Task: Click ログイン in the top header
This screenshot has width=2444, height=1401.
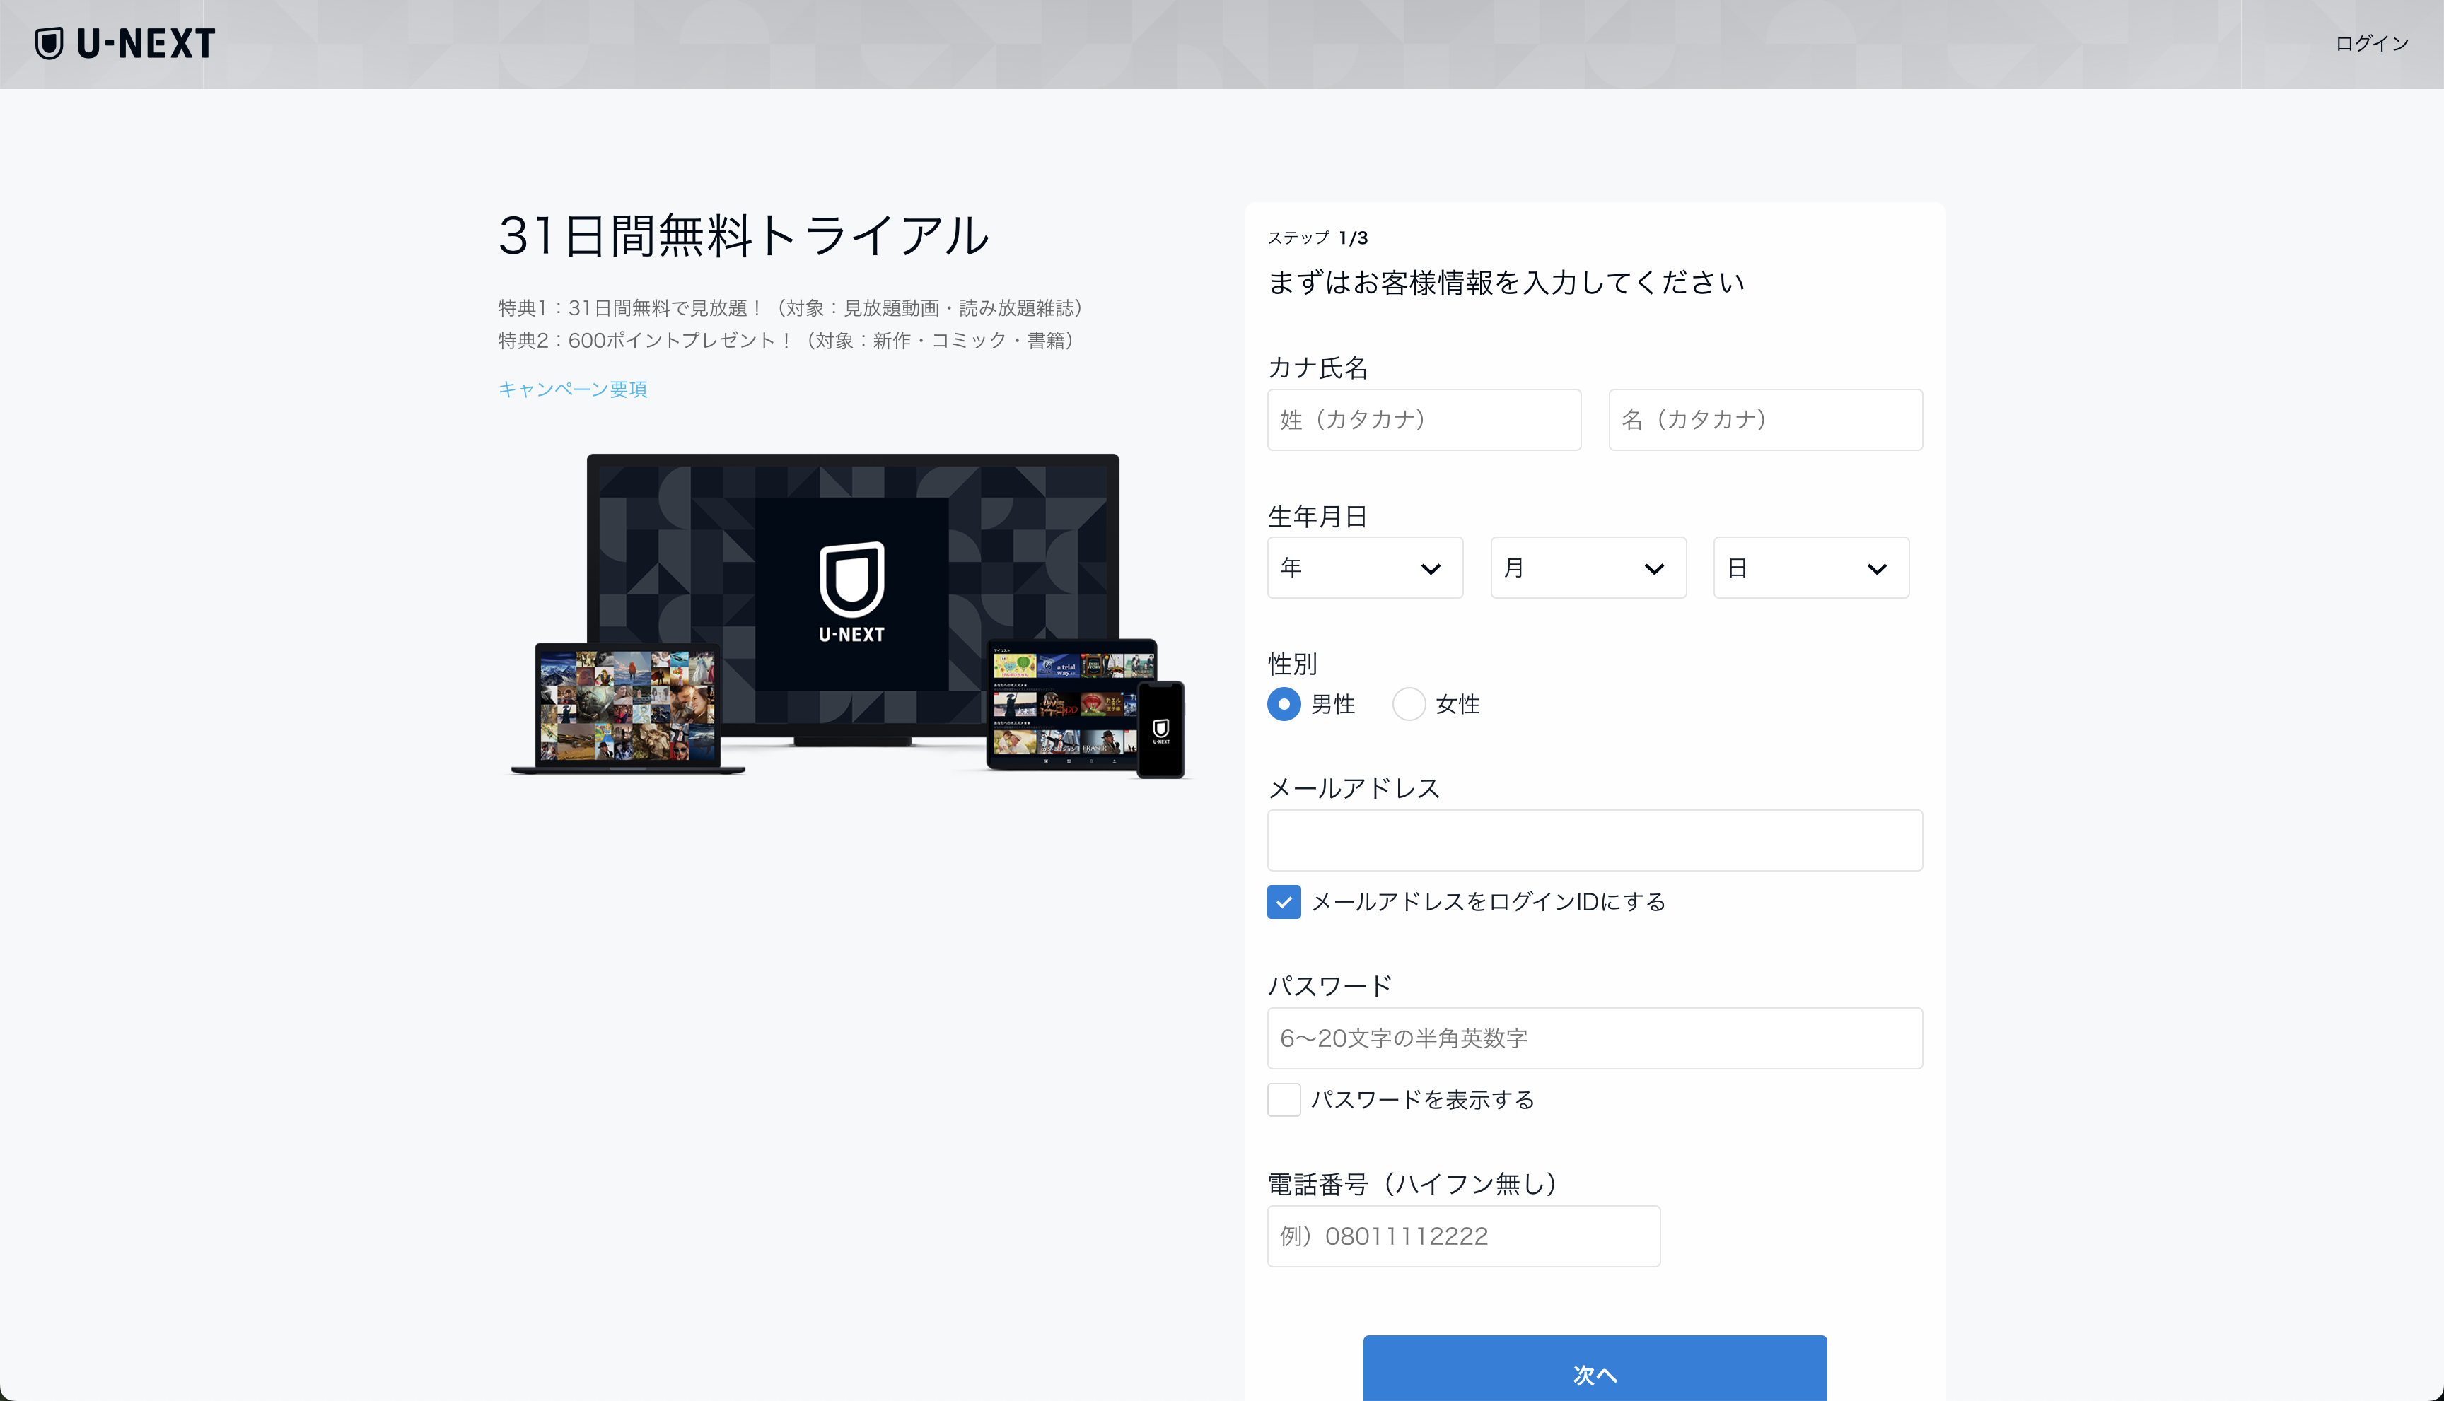Action: pos(2371,43)
